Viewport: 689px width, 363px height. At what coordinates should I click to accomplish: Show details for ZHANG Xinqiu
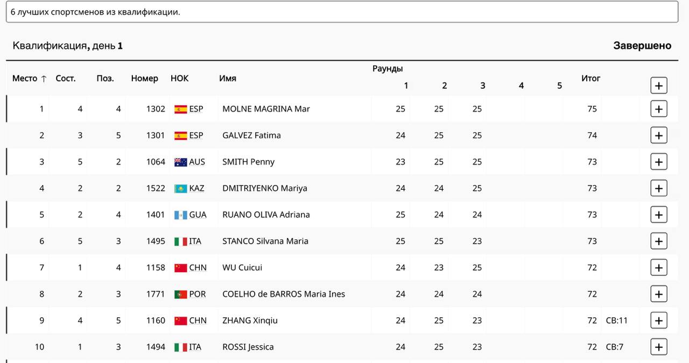tap(659, 321)
